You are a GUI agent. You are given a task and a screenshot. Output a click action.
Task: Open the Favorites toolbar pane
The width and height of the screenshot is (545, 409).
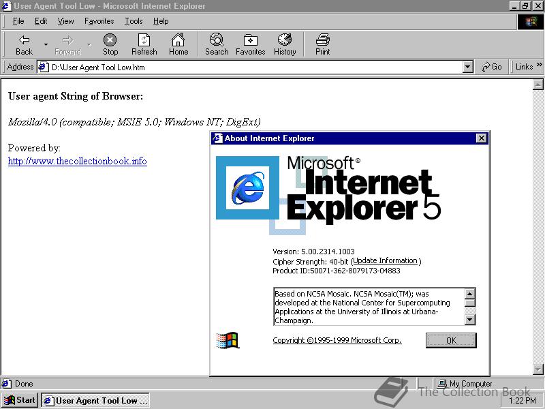(250, 44)
